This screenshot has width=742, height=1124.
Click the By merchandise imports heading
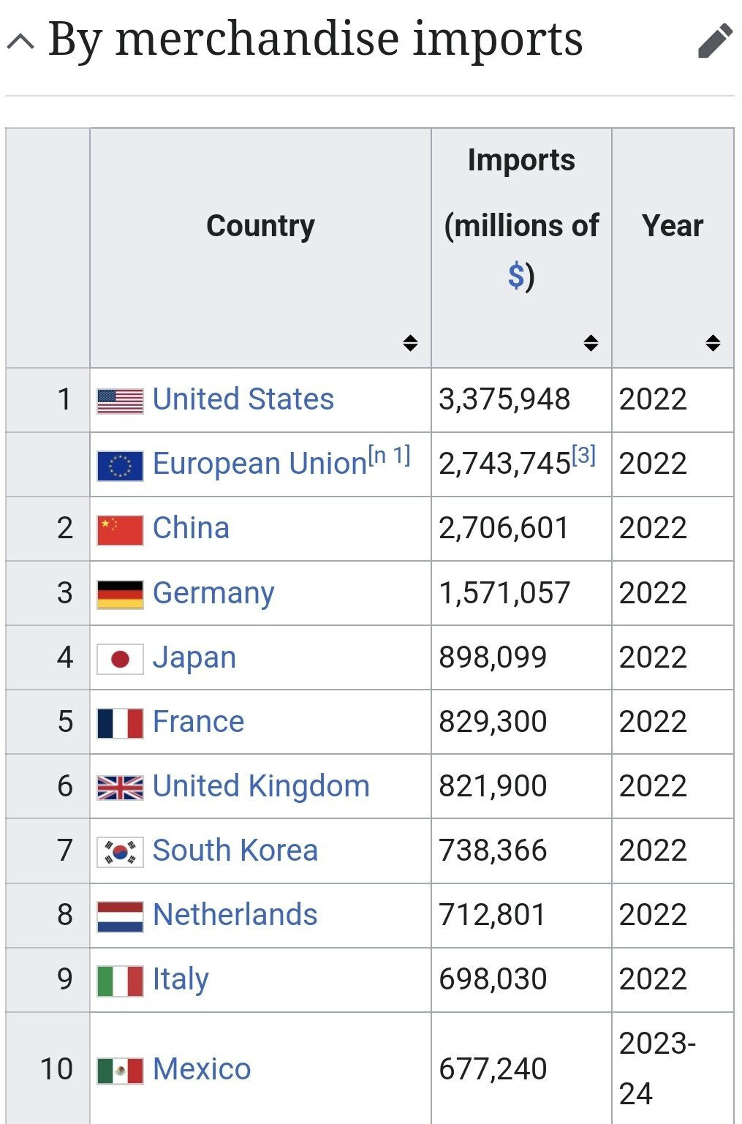[315, 39]
